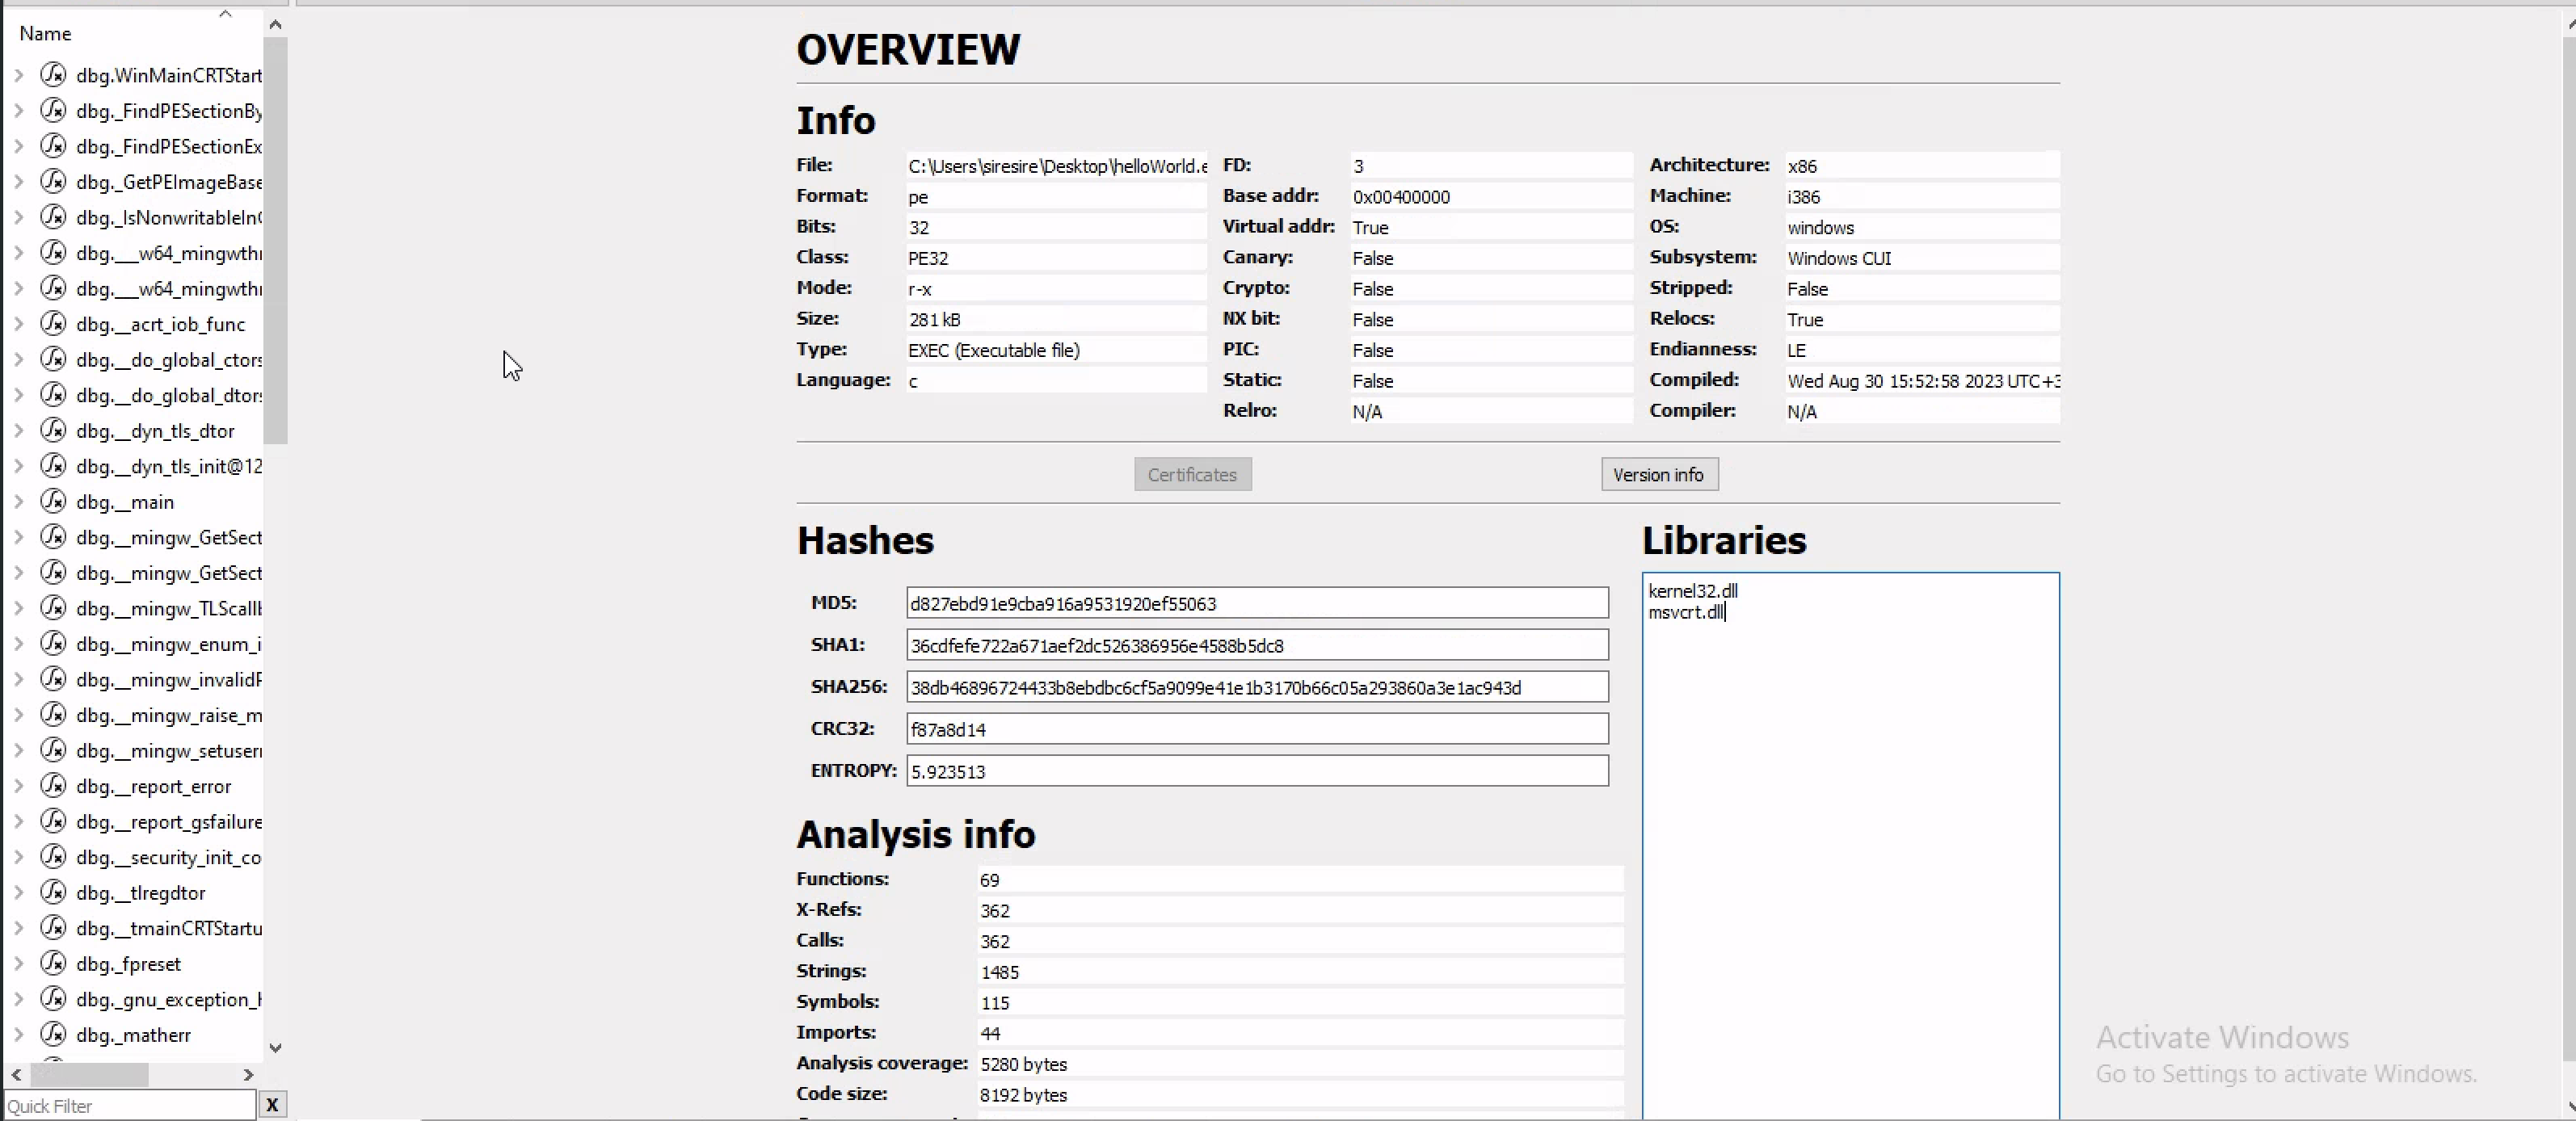Click function icon beside dbg._fpreset
Viewport: 2576px width, 1121px height.
tap(53, 964)
